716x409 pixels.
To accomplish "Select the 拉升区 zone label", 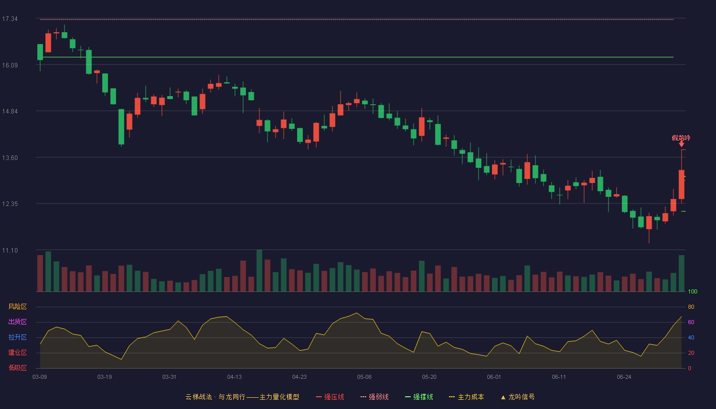I will (17, 337).
